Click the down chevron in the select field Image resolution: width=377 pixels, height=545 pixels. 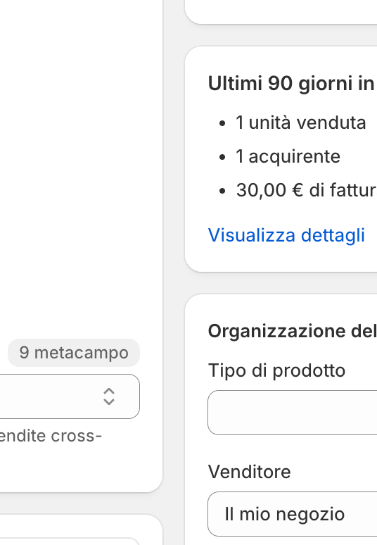click(x=109, y=402)
